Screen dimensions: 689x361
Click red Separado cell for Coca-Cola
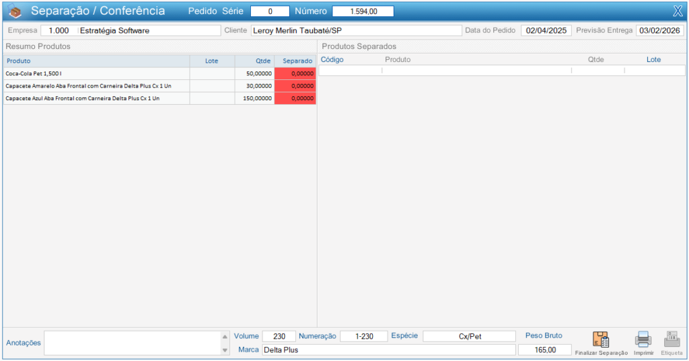click(295, 73)
